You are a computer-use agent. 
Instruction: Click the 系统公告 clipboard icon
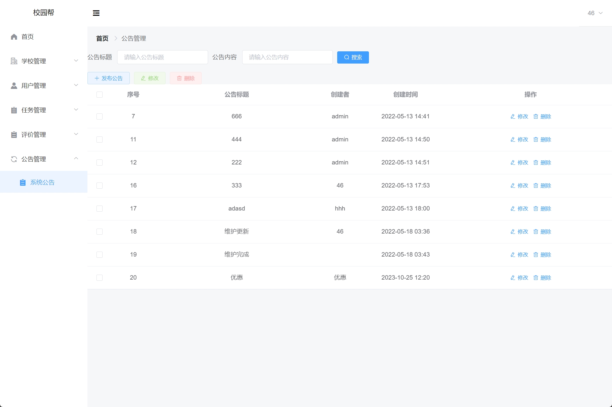(22, 183)
